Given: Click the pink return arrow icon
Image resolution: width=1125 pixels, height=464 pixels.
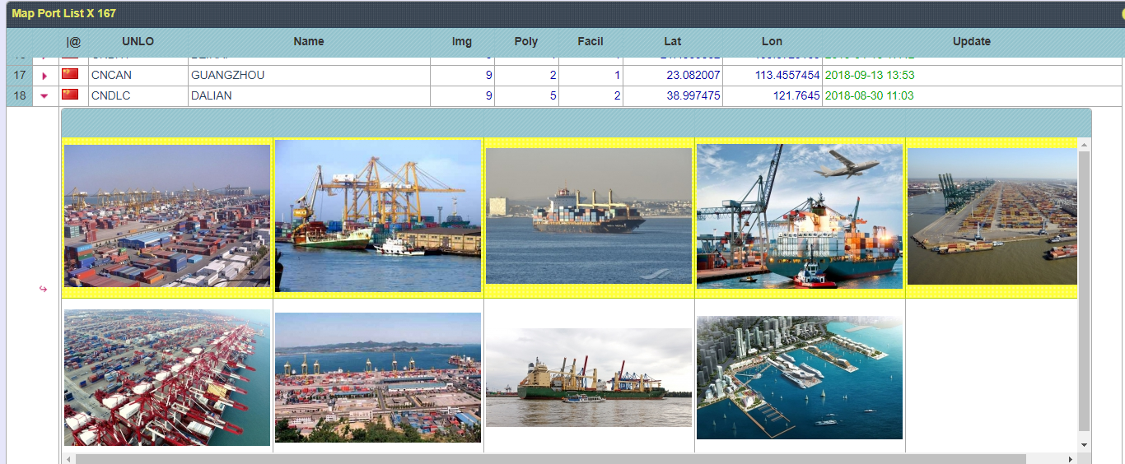Looking at the screenshot, I should pos(44,289).
